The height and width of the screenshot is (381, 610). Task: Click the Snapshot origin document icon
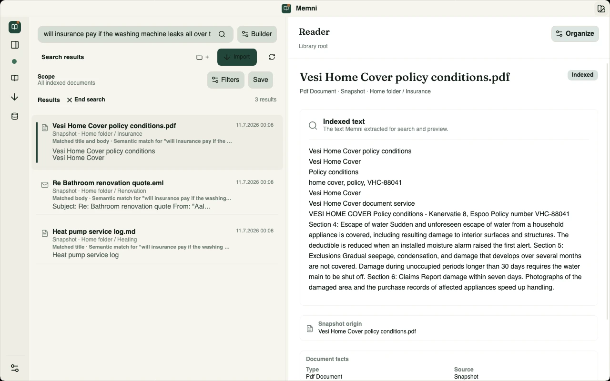click(310, 329)
